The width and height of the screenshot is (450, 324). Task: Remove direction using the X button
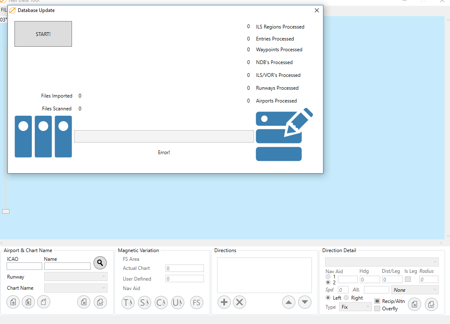click(239, 302)
